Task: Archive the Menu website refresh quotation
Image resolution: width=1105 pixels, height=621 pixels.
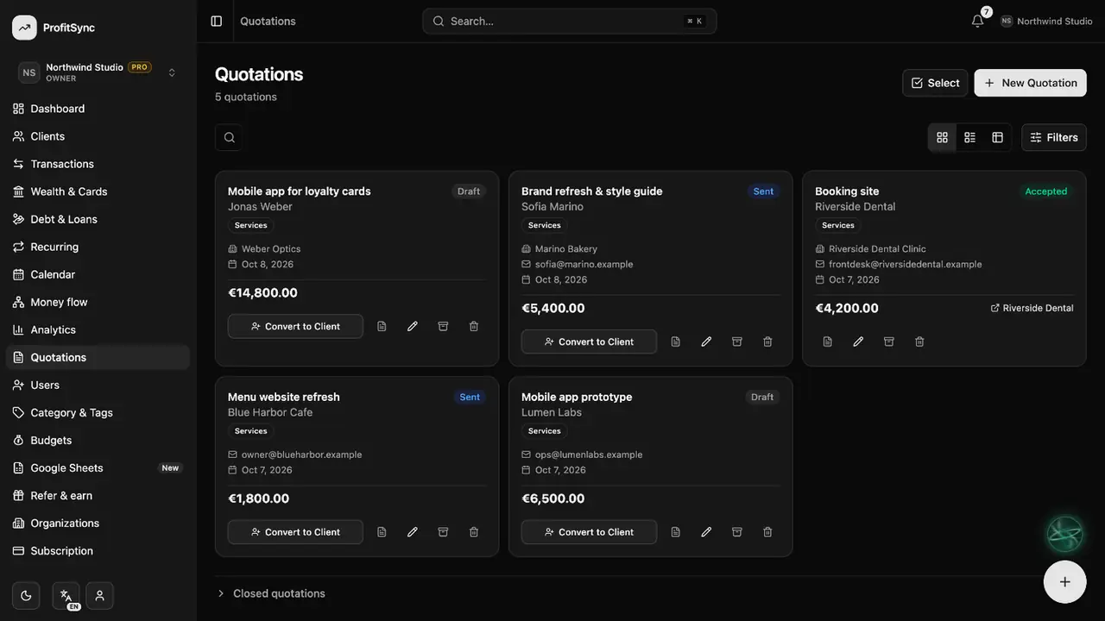Action: click(443, 532)
